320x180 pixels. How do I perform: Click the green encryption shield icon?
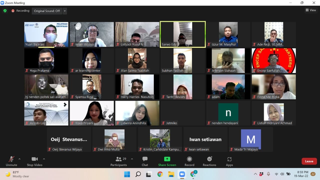click(x=5, y=11)
